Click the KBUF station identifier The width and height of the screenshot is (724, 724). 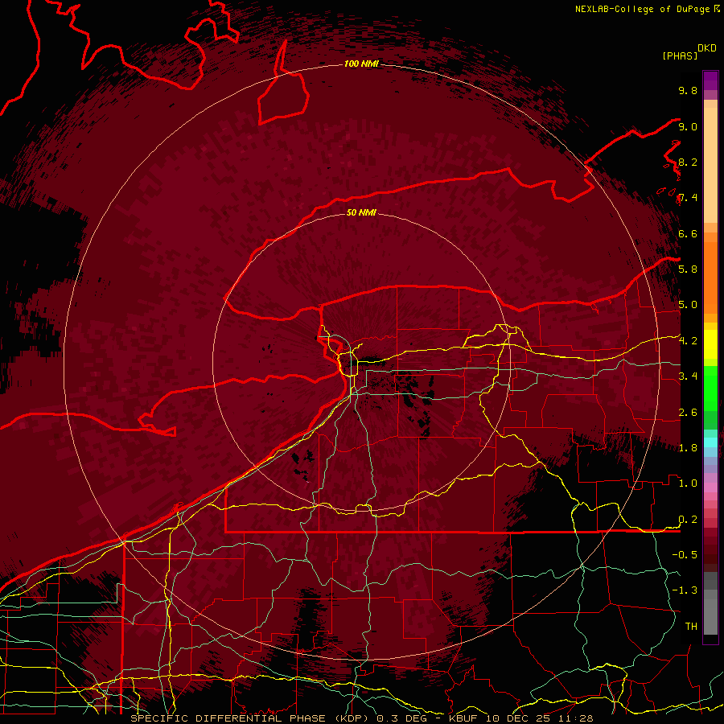coord(464,718)
